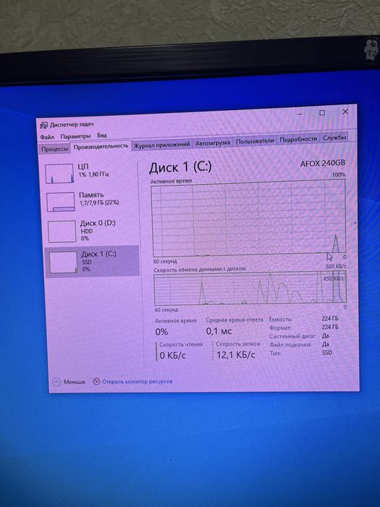Click the Скорость записи label
Image resolution: width=380 pixels, height=507 pixels.
238,344
